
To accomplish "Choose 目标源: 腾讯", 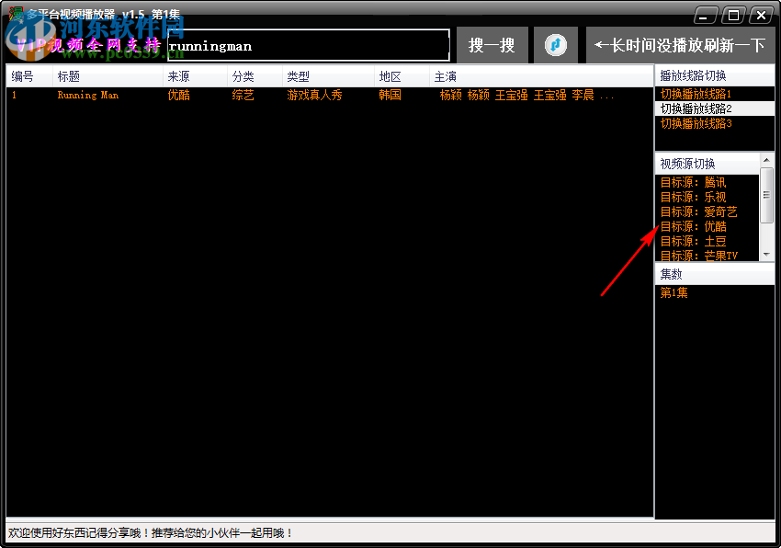I will pos(707,182).
